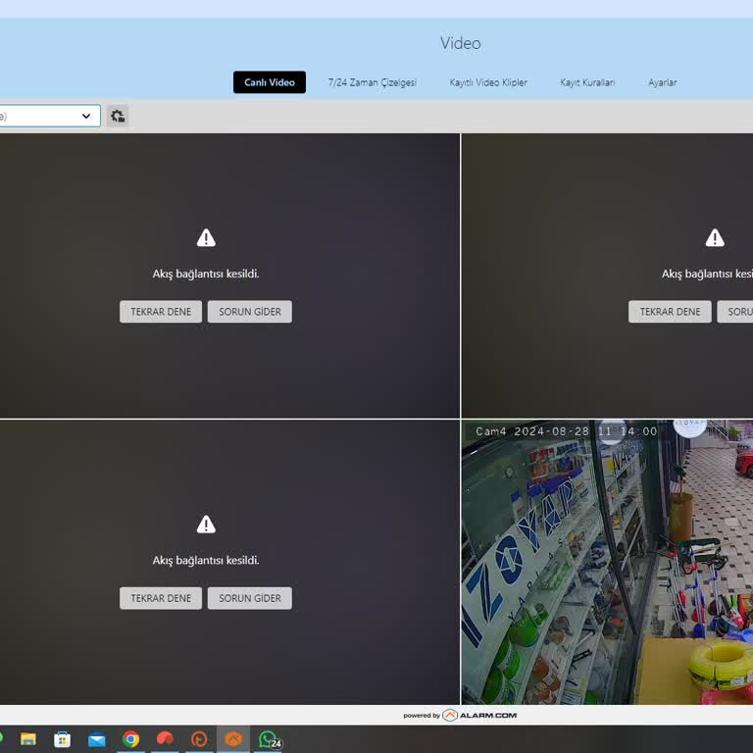
Task: Open WhatsApp with 24 unread from taskbar
Action: click(x=269, y=739)
